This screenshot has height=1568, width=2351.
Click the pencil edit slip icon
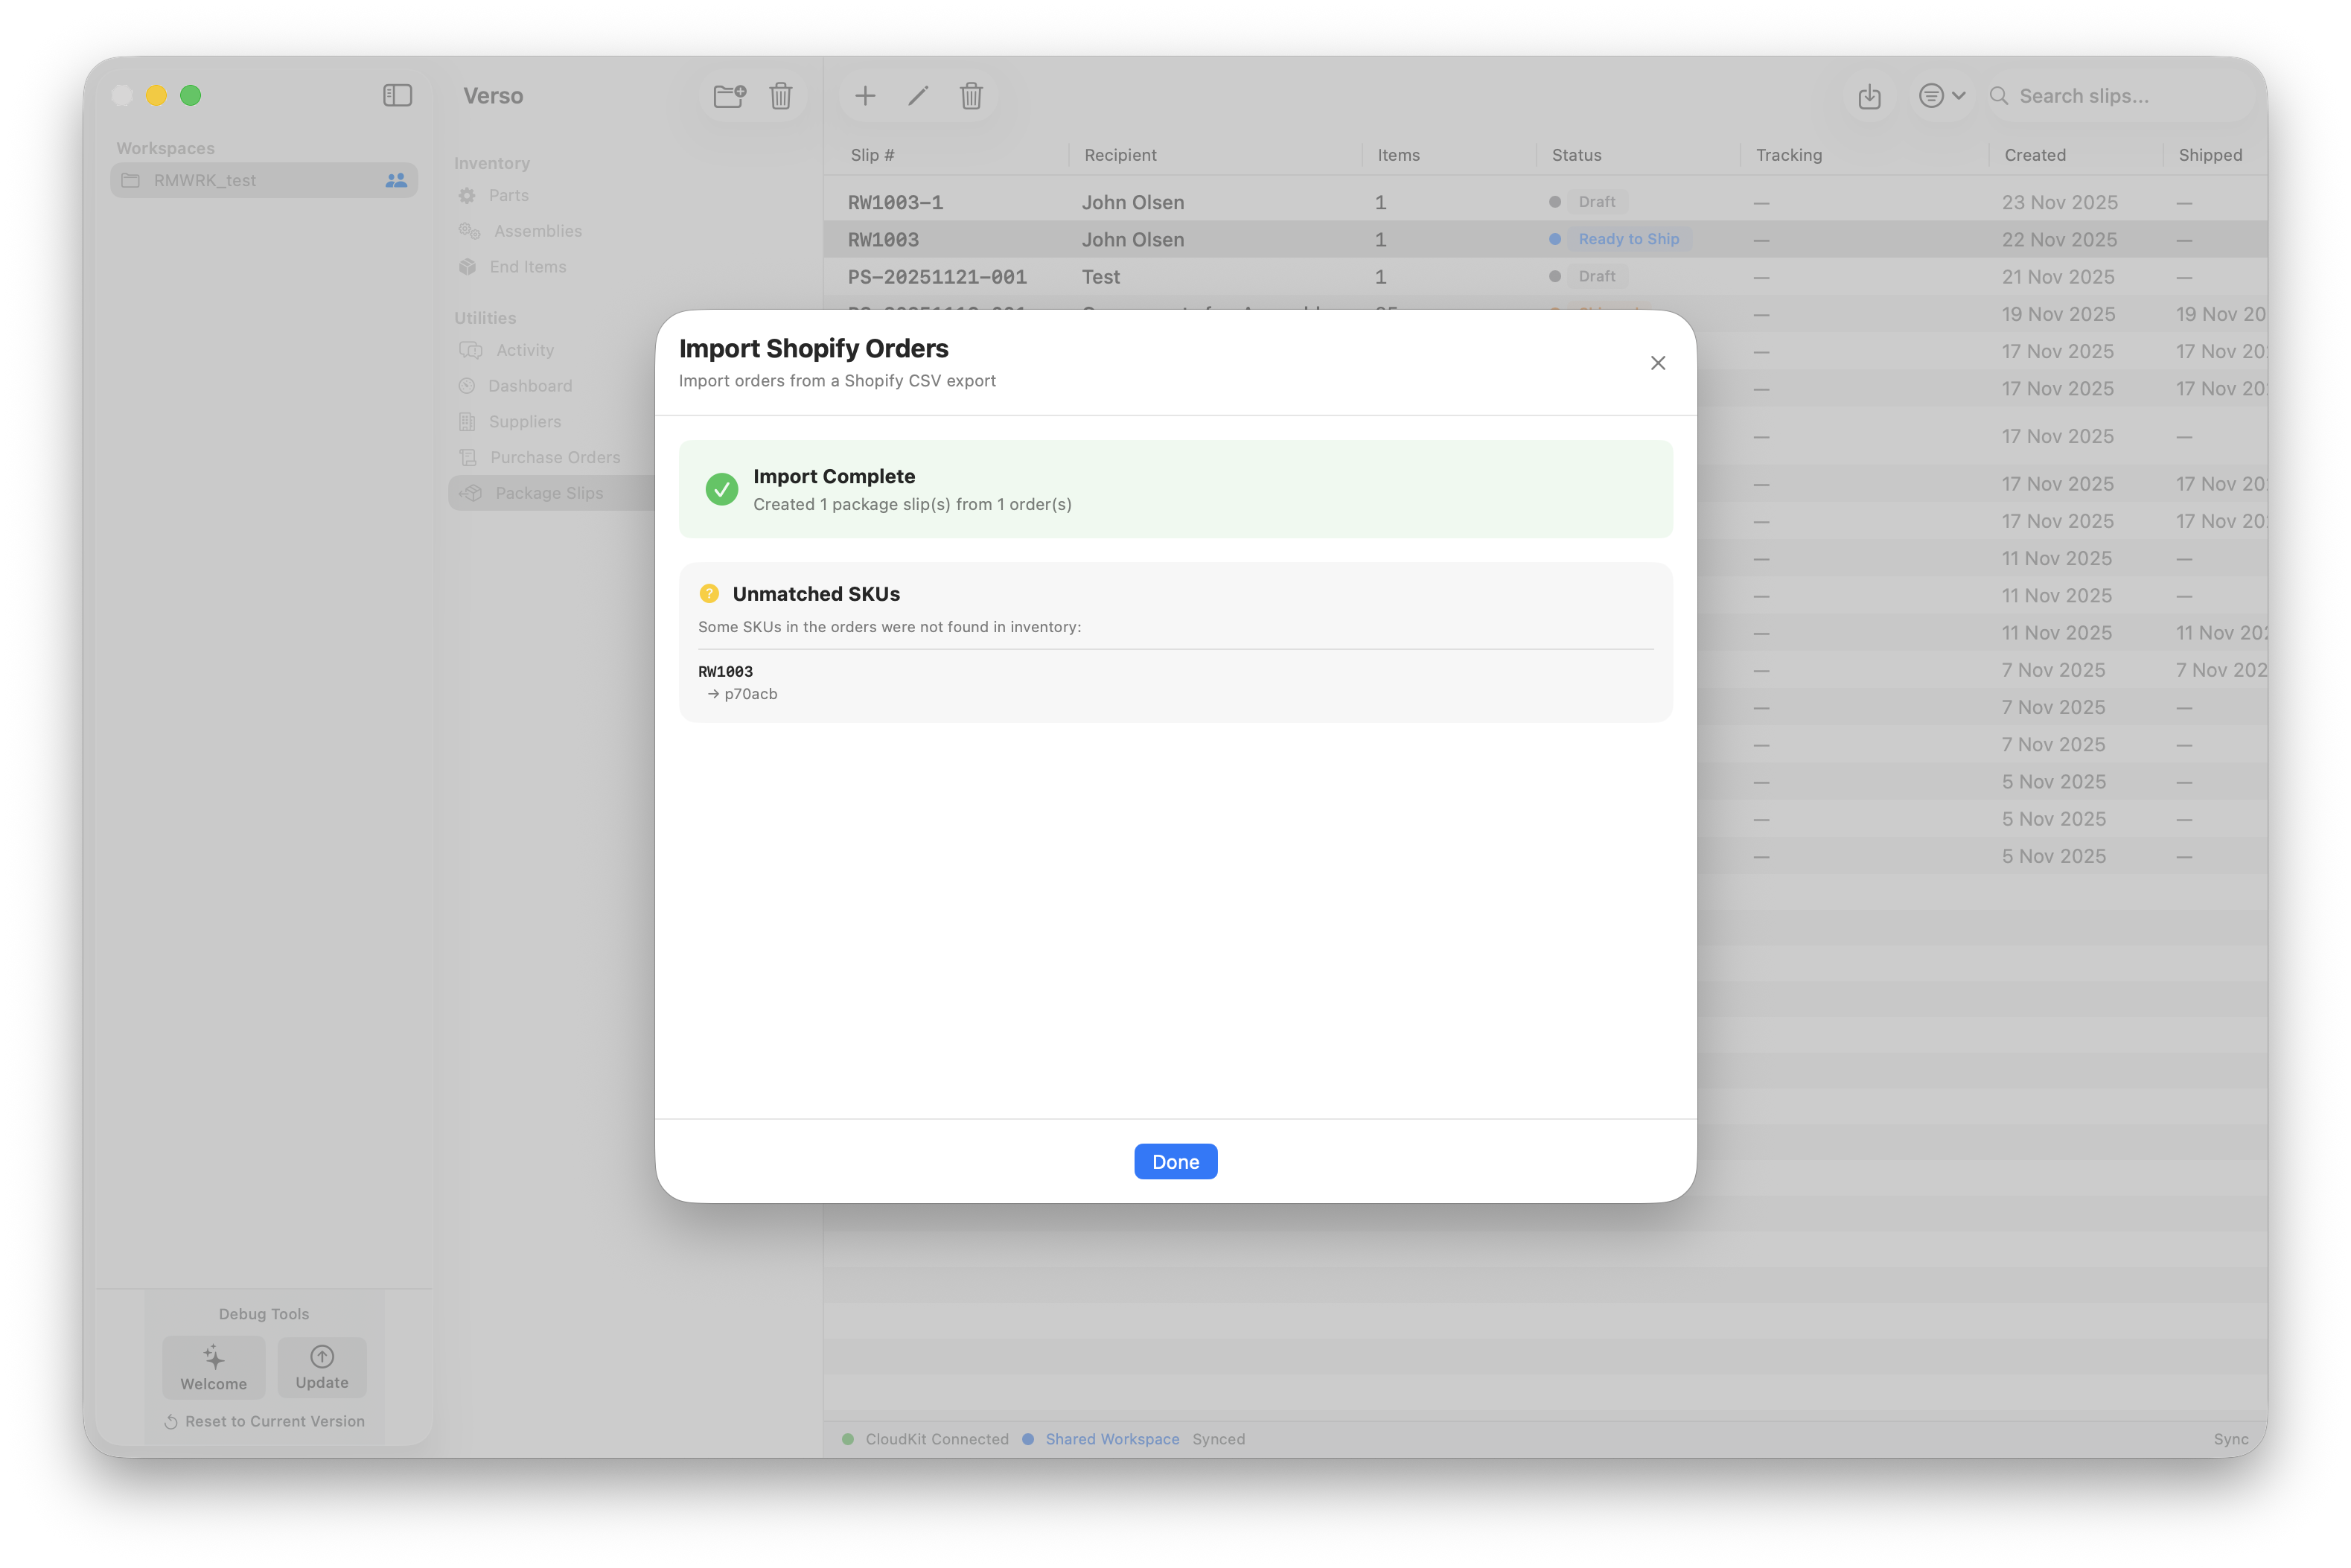click(918, 96)
